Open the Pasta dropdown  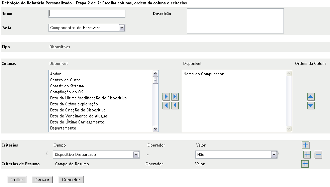point(122,28)
